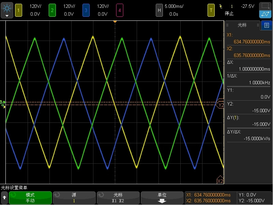Toggle channel 3 blue button
Screen dimensions: 273x205
point(86,10)
